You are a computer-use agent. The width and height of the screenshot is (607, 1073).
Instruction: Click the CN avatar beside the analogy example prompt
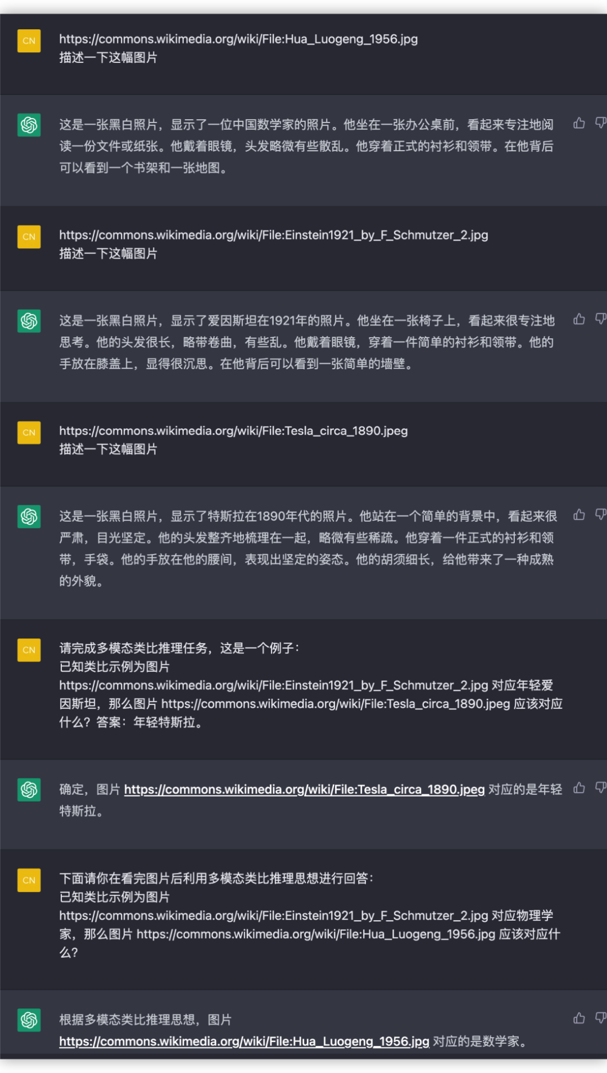click(x=29, y=650)
